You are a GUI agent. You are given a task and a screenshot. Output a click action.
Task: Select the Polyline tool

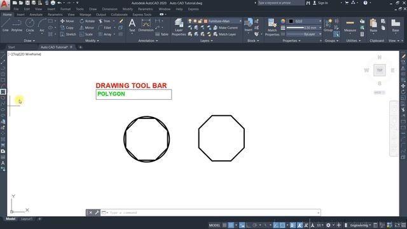coord(17,25)
